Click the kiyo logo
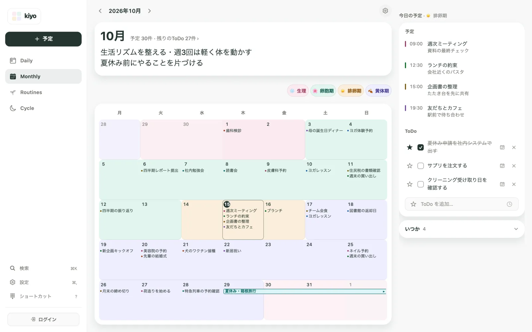Image resolution: width=532 pixels, height=332 pixels. [24, 16]
